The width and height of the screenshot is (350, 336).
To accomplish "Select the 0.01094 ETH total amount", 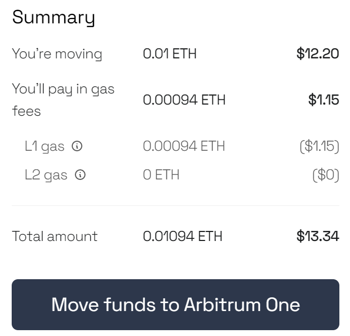I will tap(182, 236).
